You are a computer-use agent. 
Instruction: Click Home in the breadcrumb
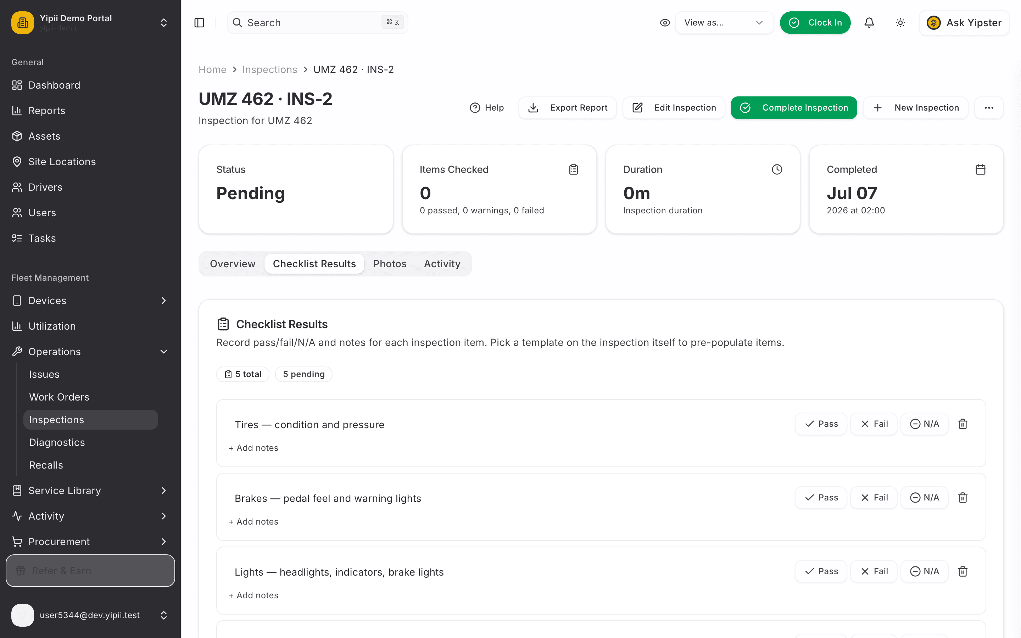coord(213,69)
